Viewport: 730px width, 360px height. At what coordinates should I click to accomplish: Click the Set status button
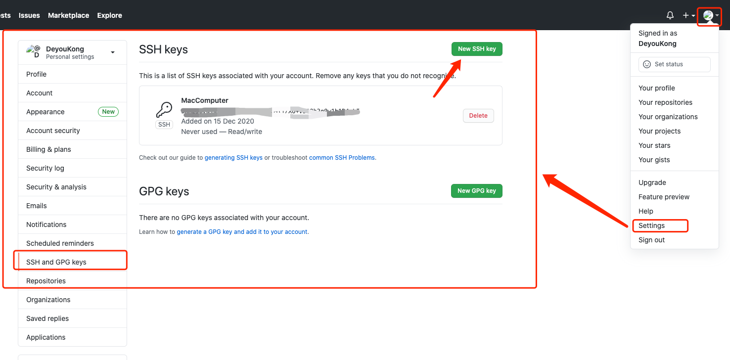674,64
